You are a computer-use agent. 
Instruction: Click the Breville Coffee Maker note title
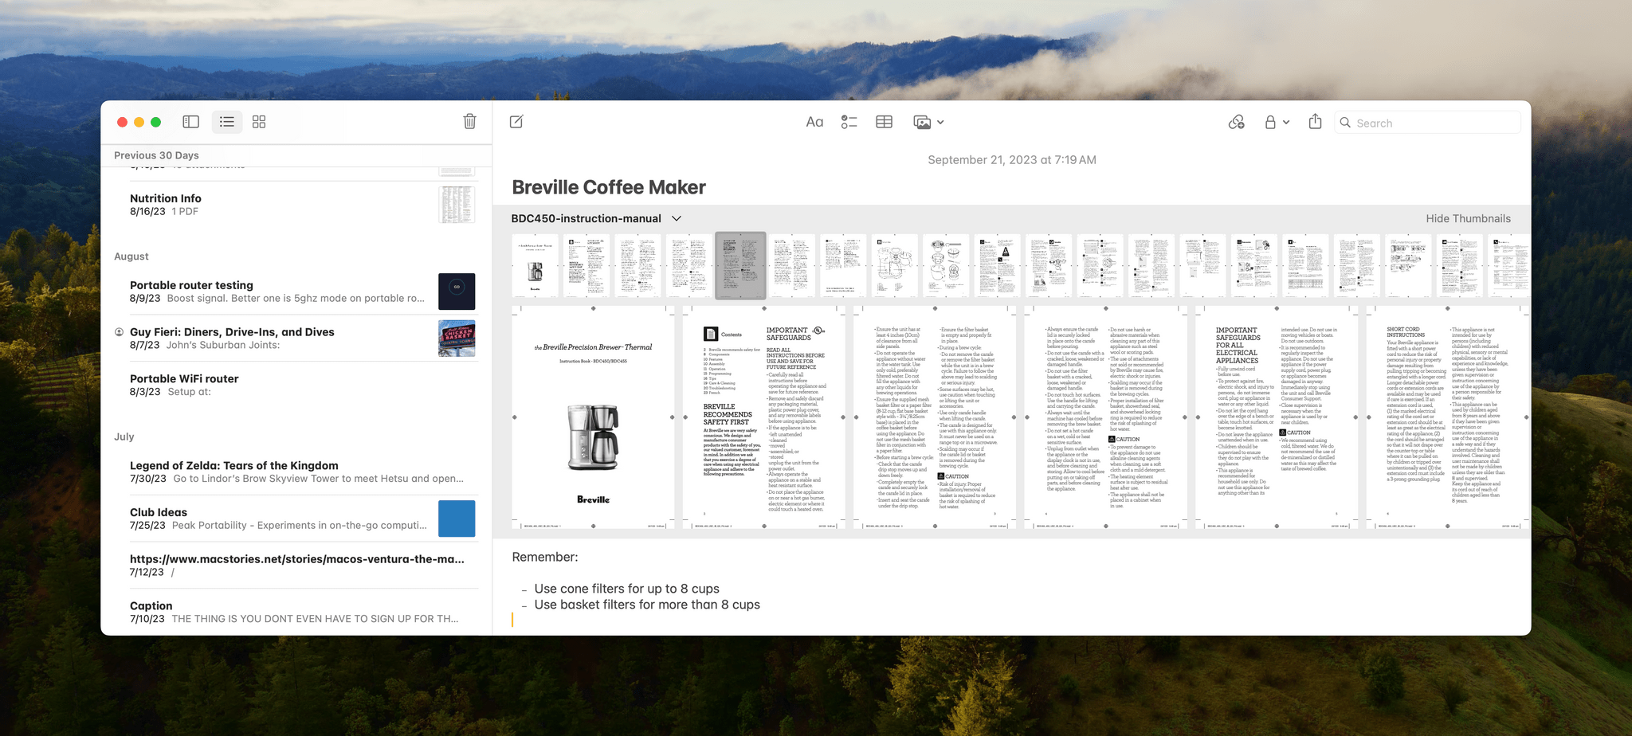click(609, 187)
